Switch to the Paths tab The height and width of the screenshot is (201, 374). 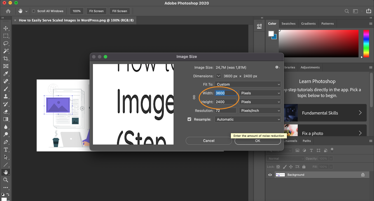tap(307, 141)
